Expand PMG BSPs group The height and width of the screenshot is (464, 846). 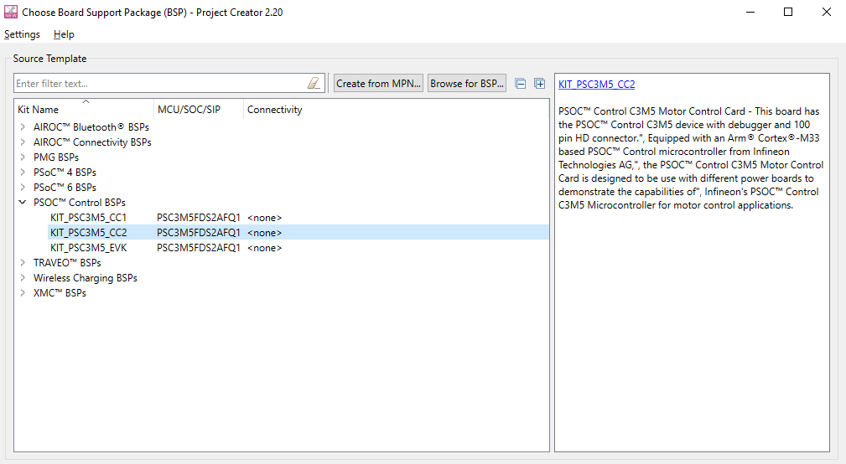(x=23, y=157)
